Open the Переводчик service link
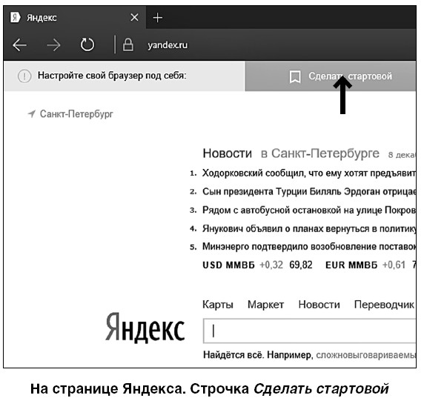 [384, 305]
